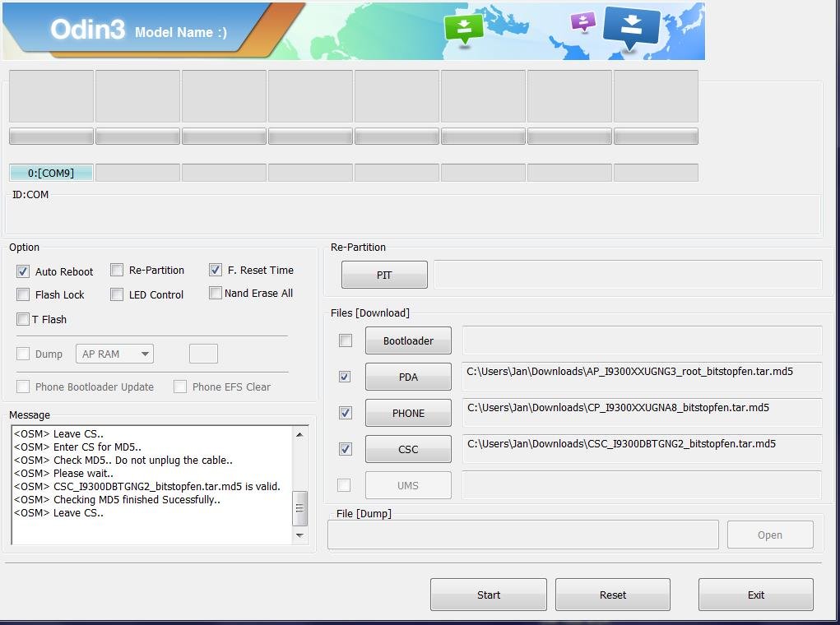Click the green download icon in the banner
The image size is (840, 625).
[x=464, y=29]
